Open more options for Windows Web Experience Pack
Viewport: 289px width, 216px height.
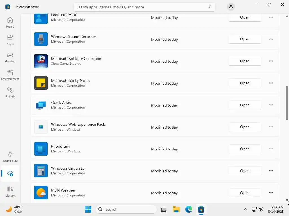(x=271, y=127)
